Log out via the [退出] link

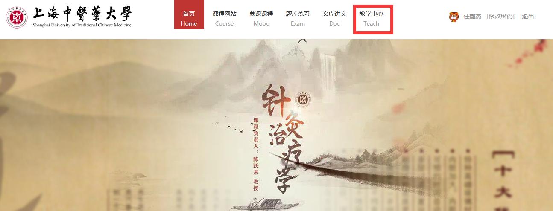pyautogui.click(x=528, y=17)
